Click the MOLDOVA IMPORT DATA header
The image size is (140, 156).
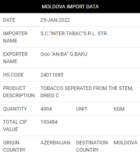tap(70, 7)
